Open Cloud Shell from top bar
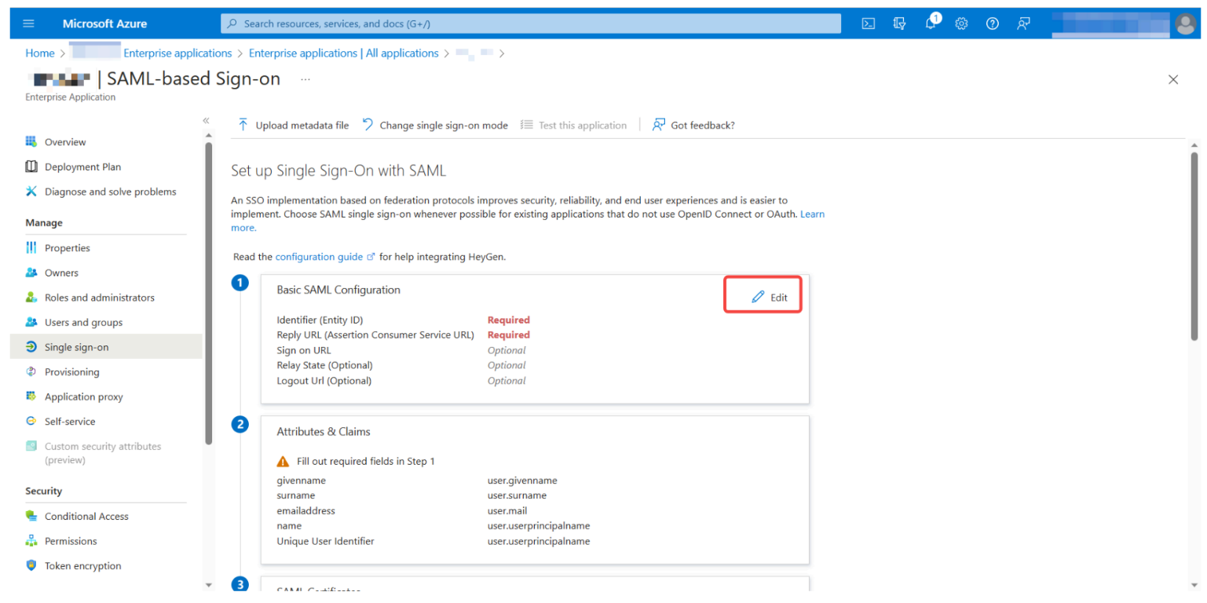The height and width of the screenshot is (603, 1207). click(869, 24)
